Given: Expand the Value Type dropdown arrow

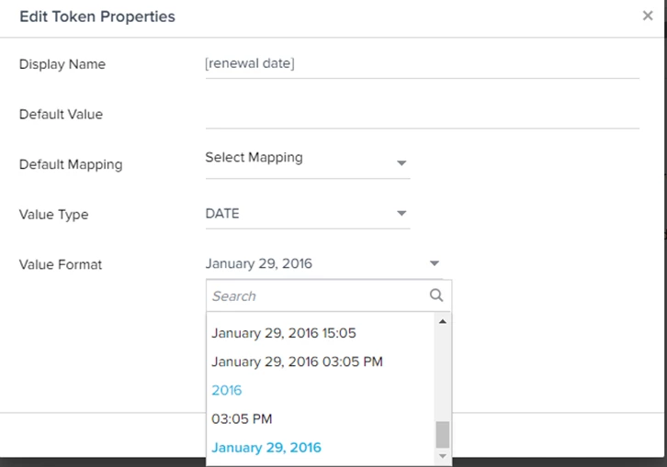Looking at the screenshot, I should pyautogui.click(x=401, y=214).
